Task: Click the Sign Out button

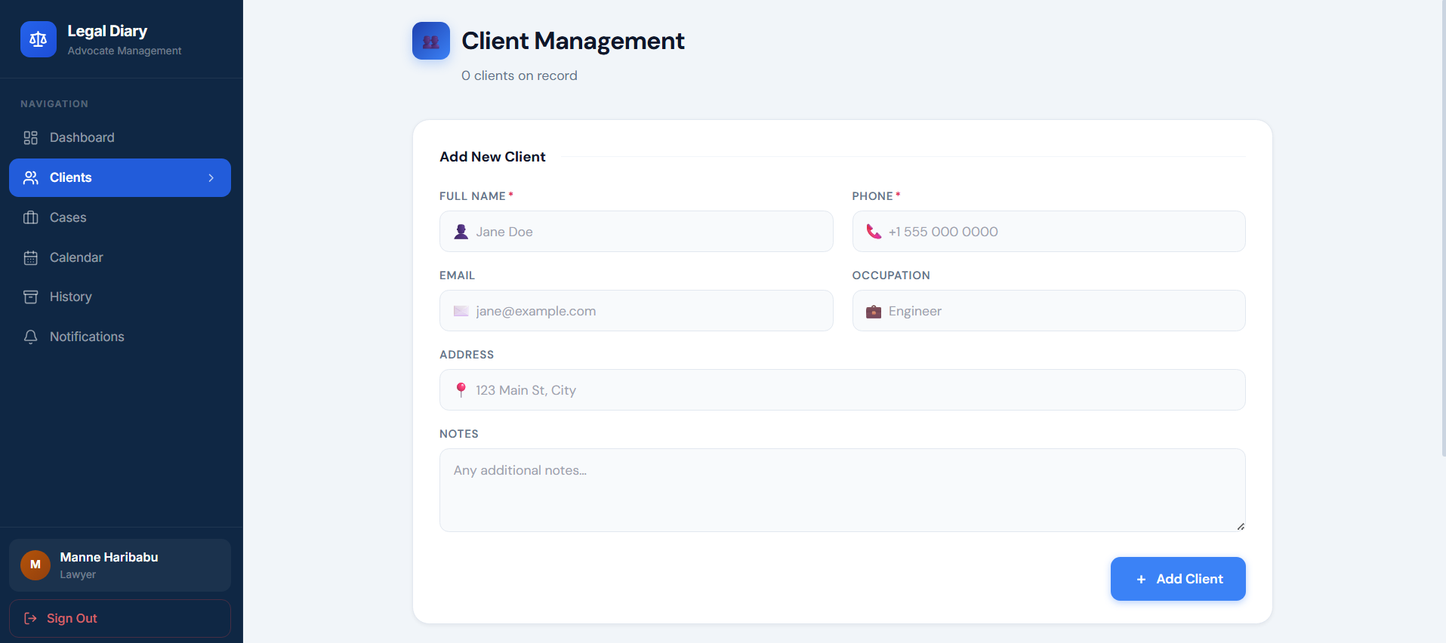Action: point(120,618)
